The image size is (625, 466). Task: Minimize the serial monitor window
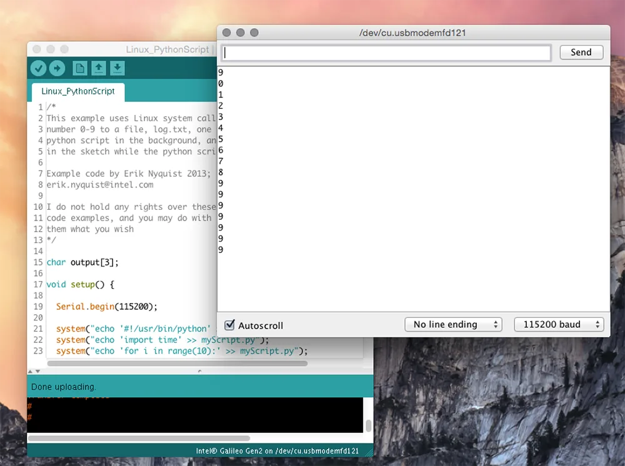pos(241,32)
